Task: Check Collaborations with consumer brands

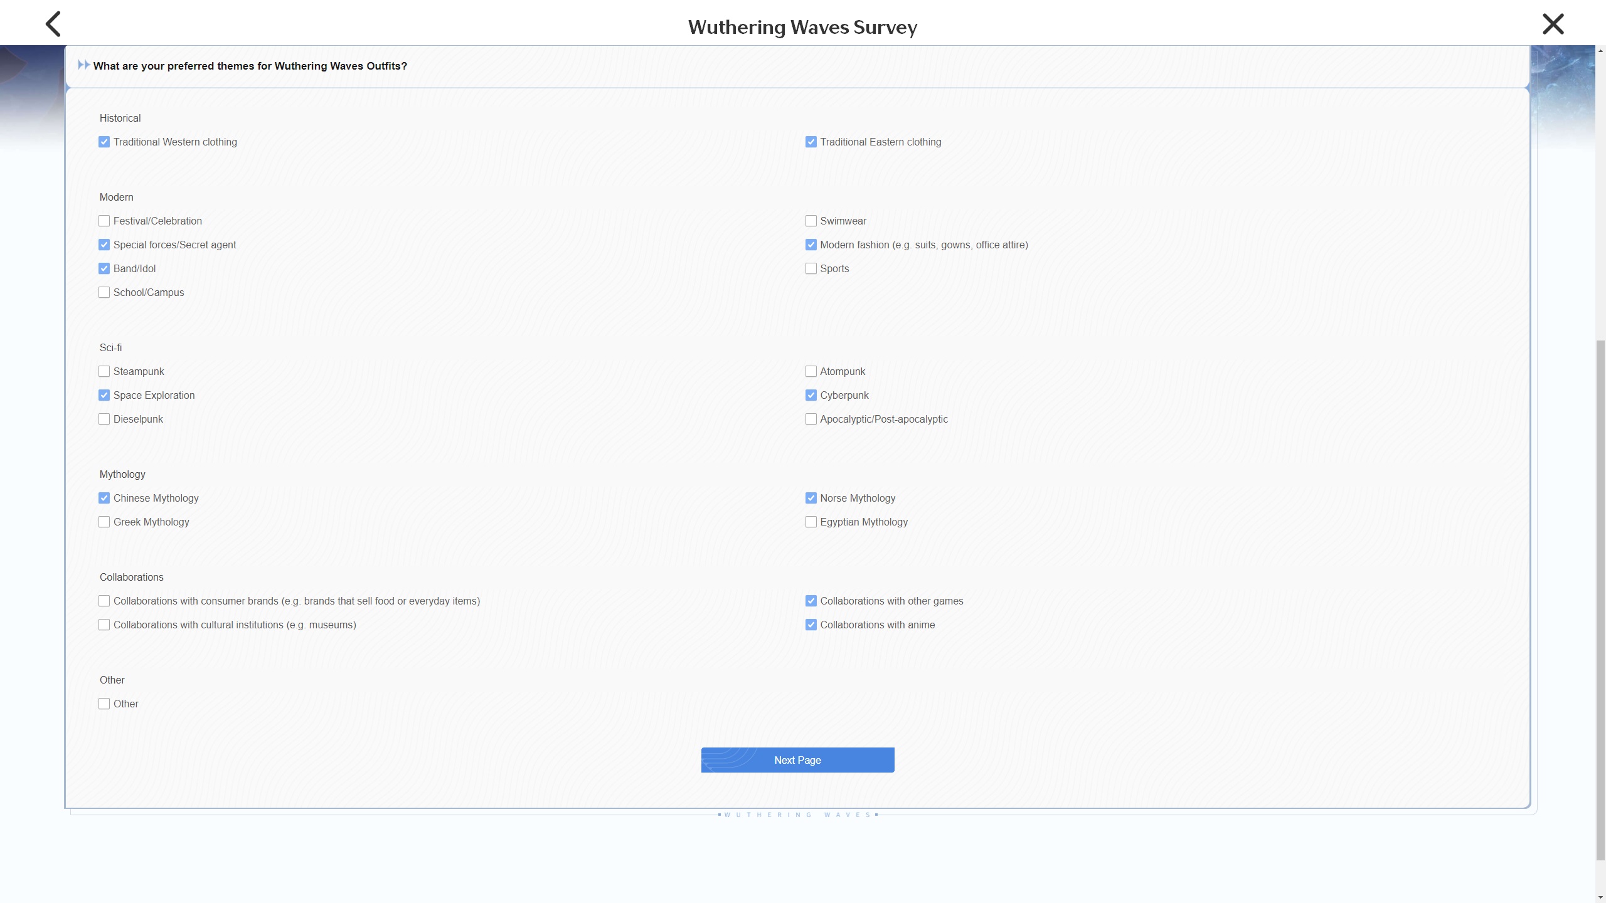Action: pyautogui.click(x=104, y=601)
